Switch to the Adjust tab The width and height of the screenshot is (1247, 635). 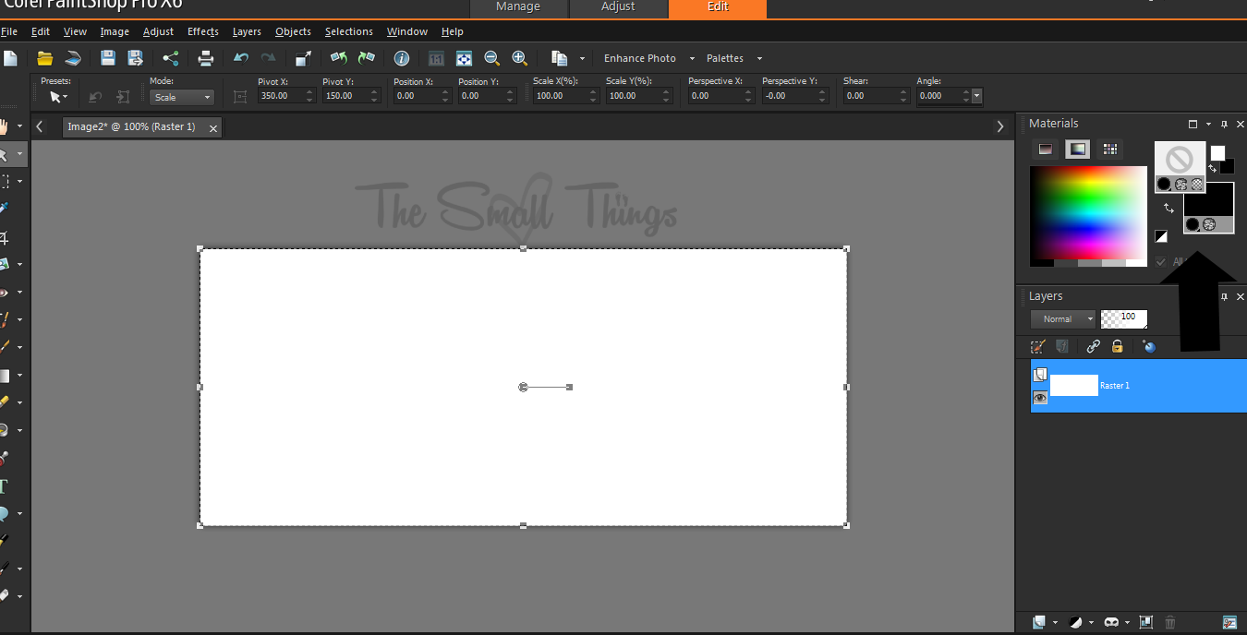(617, 8)
